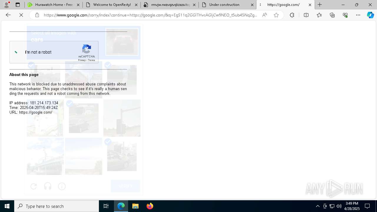Close the Hurawatch Home tab
The width and height of the screenshot is (377, 212).
point(78,5)
